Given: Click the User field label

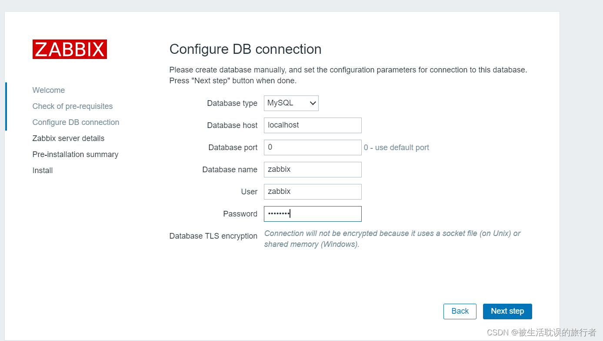Looking at the screenshot, I should 250,192.
